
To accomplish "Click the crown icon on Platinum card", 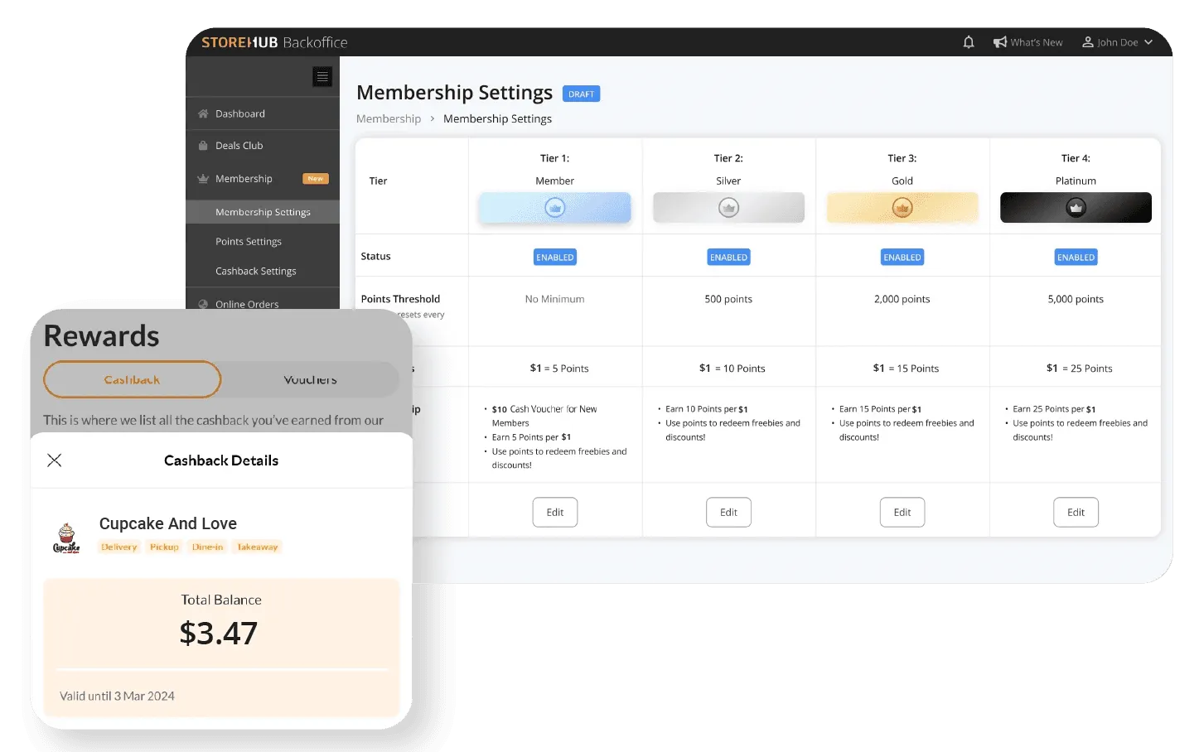I will point(1076,208).
